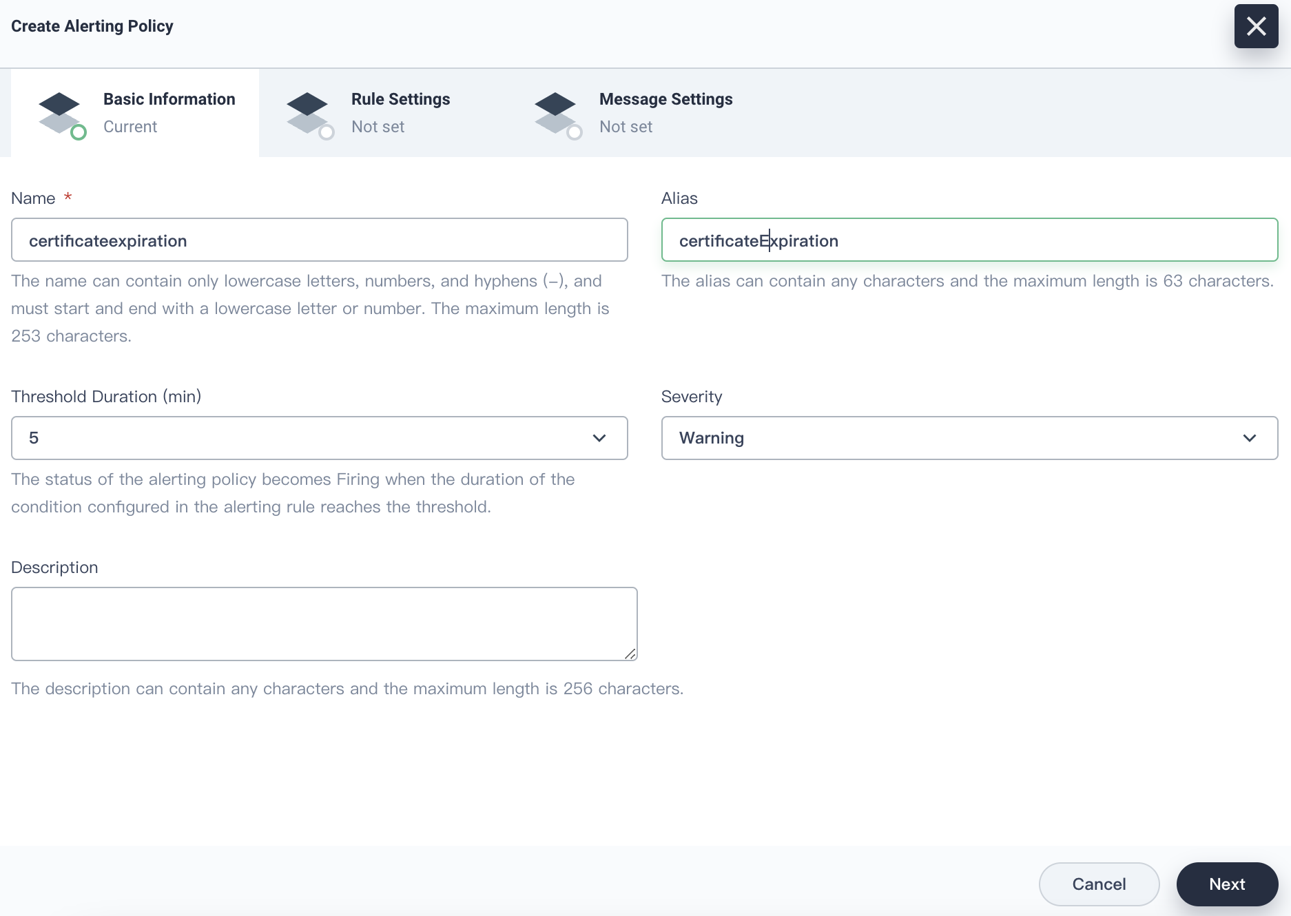Screen dimensions: 1291x916
Task: Click the Cancel button
Action: click(x=1098, y=884)
